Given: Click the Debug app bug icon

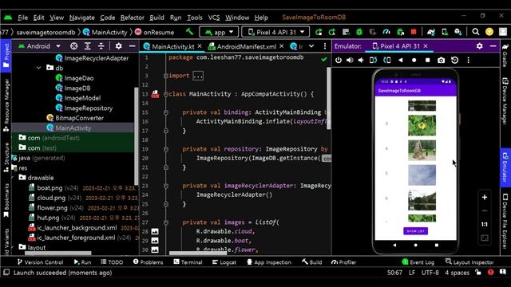Looking at the screenshot, I should pos(359,32).
